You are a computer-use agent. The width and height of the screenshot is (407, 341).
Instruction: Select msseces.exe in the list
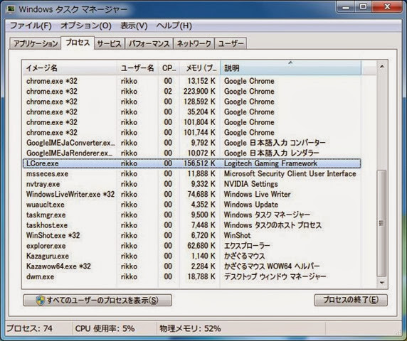[x=192, y=173]
